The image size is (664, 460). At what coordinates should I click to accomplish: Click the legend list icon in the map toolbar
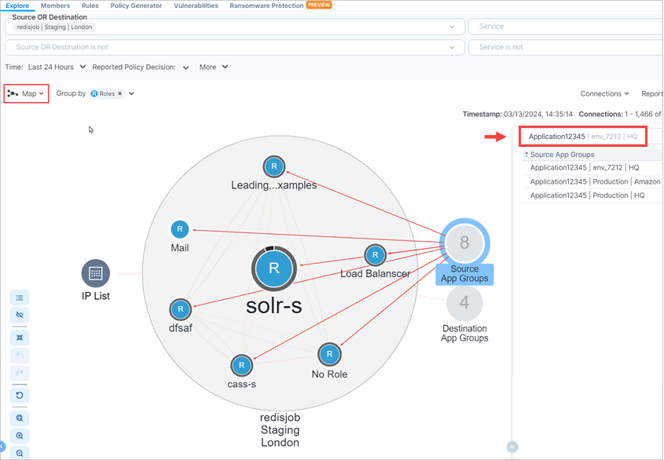pyautogui.click(x=20, y=297)
